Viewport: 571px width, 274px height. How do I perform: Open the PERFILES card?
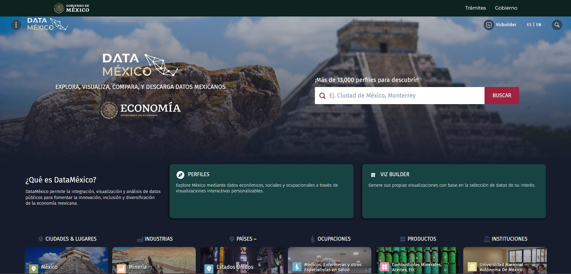(x=261, y=191)
